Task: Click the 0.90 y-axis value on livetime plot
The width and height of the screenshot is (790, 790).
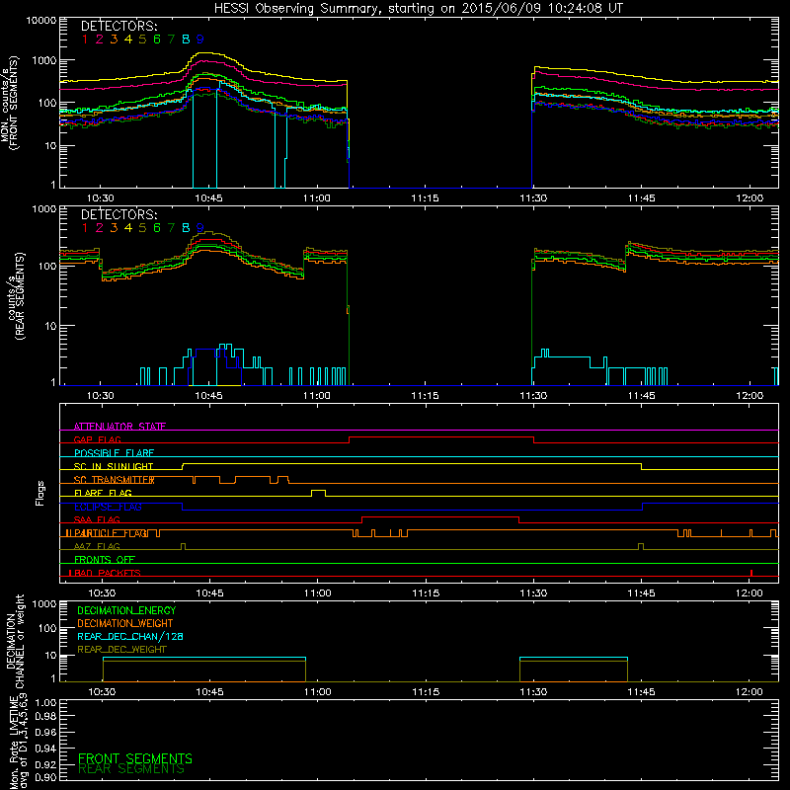Action: [45, 777]
